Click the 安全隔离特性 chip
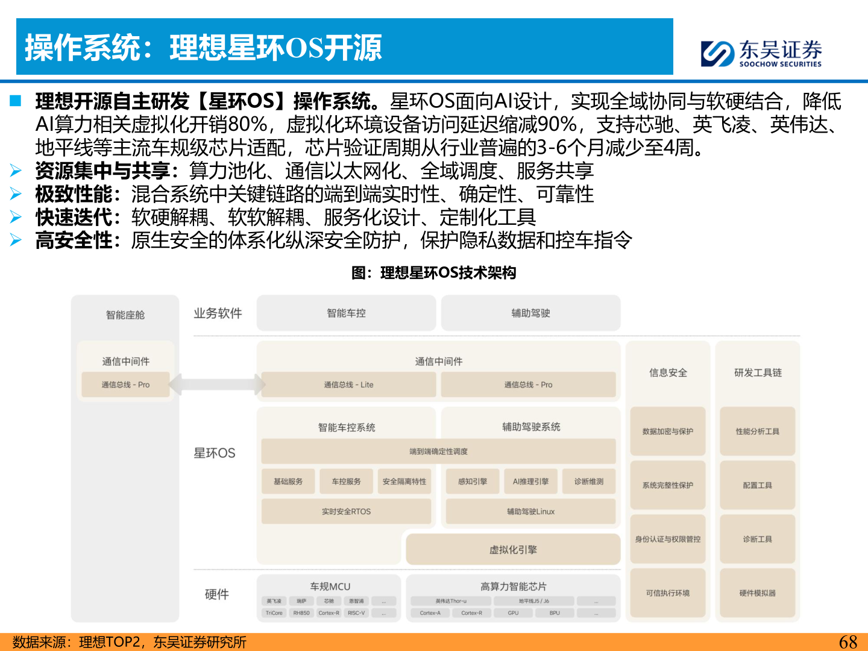This screenshot has width=868, height=651. 404,481
